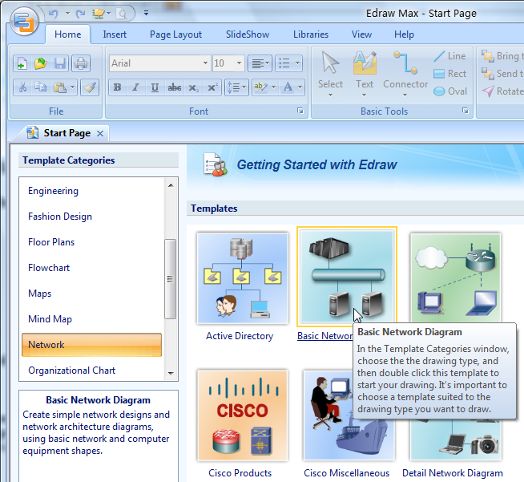524x482 pixels.
Task: Toggle Italic formatting
Action: pos(135,87)
